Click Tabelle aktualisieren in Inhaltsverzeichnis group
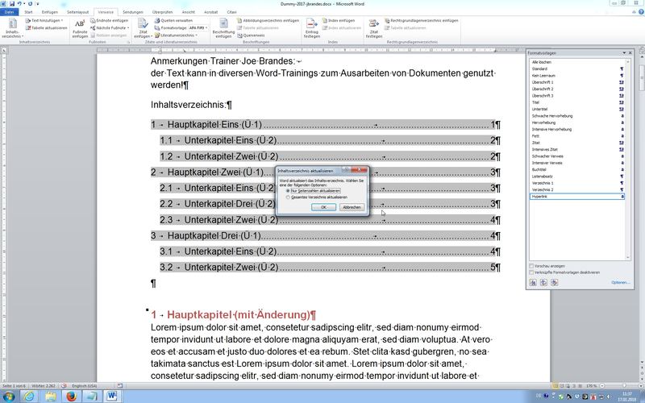The width and height of the screenshot is (645, 403). click(47, 28)
